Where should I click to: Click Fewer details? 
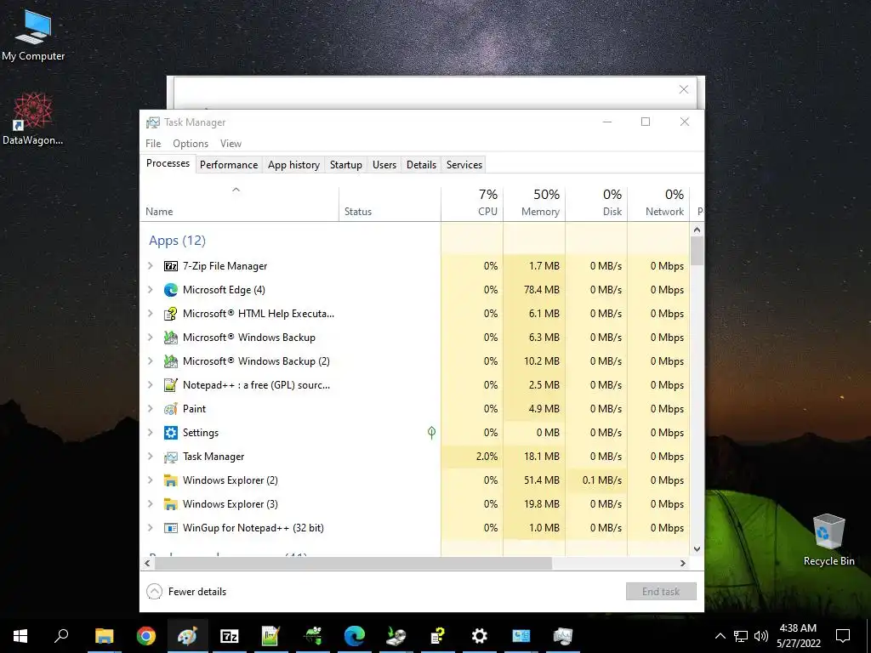tap(186, 592)
